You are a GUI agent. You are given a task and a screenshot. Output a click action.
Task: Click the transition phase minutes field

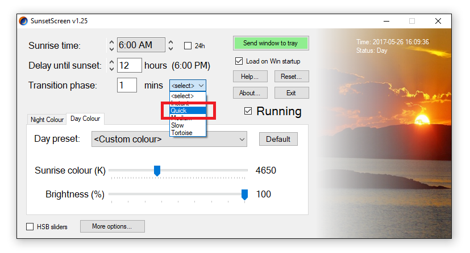[127, 85]
